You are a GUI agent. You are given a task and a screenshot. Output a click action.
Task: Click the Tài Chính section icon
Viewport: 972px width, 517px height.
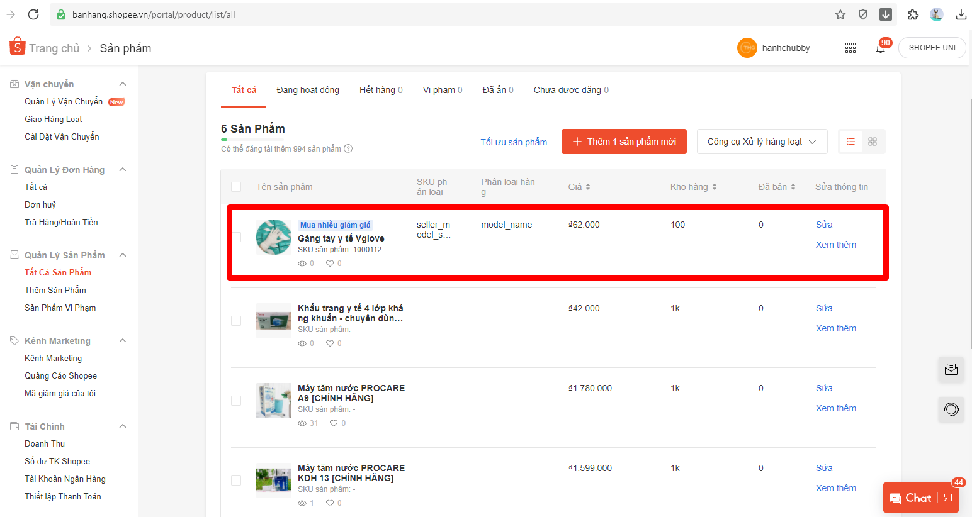point(14,426)
